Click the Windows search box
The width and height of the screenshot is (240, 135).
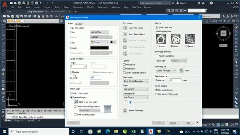39,132
